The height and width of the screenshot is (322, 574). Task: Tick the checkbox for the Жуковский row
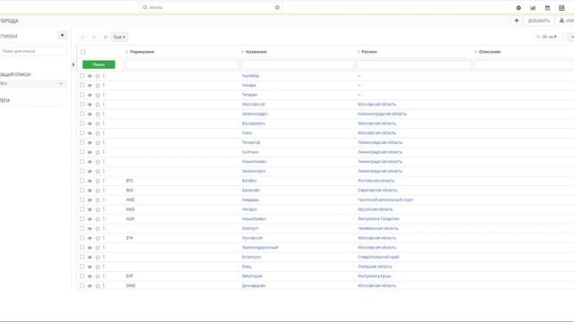click(x=82, y=238)
